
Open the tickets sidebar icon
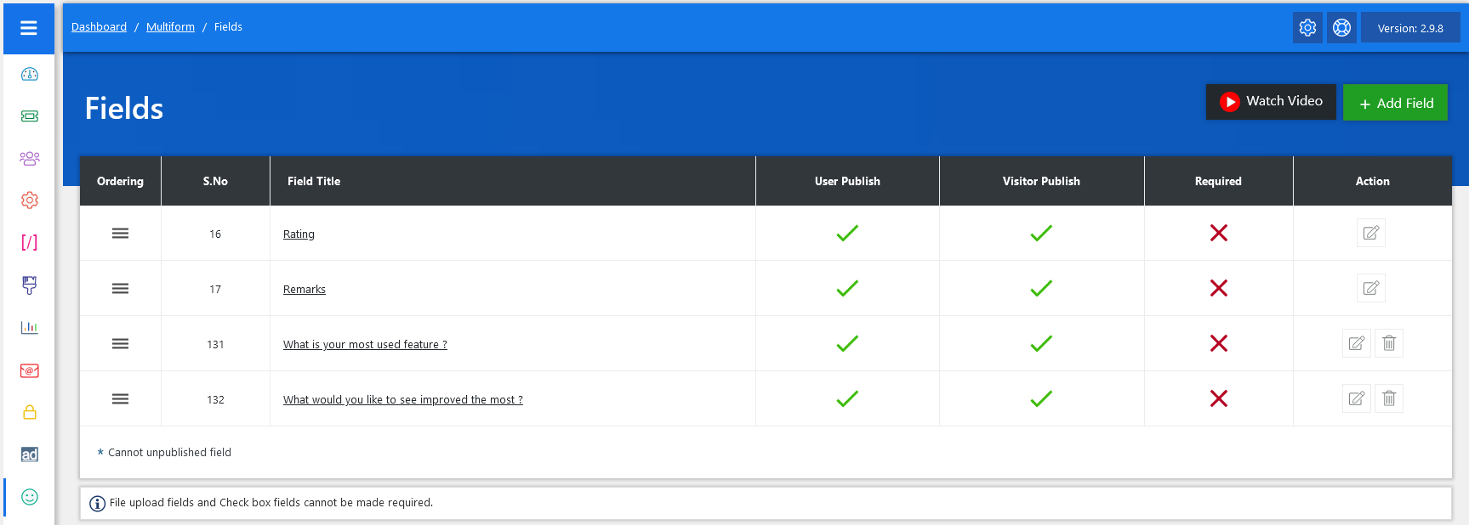point(30,116)
